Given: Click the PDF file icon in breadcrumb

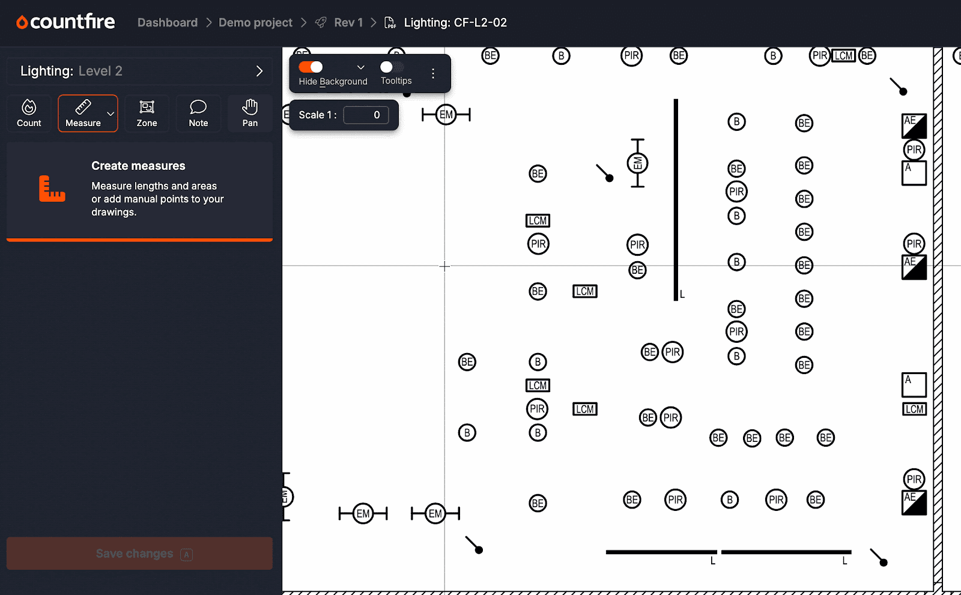Looking at the screenshot, I should tap(390, 23).
